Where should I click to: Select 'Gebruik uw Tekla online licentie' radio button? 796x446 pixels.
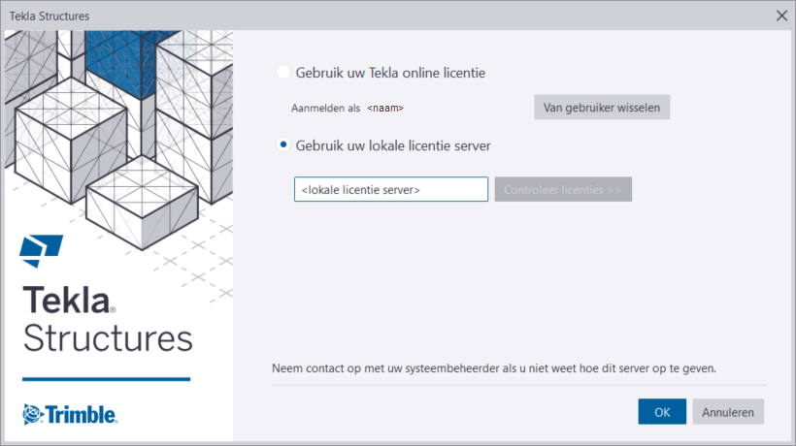283,72
